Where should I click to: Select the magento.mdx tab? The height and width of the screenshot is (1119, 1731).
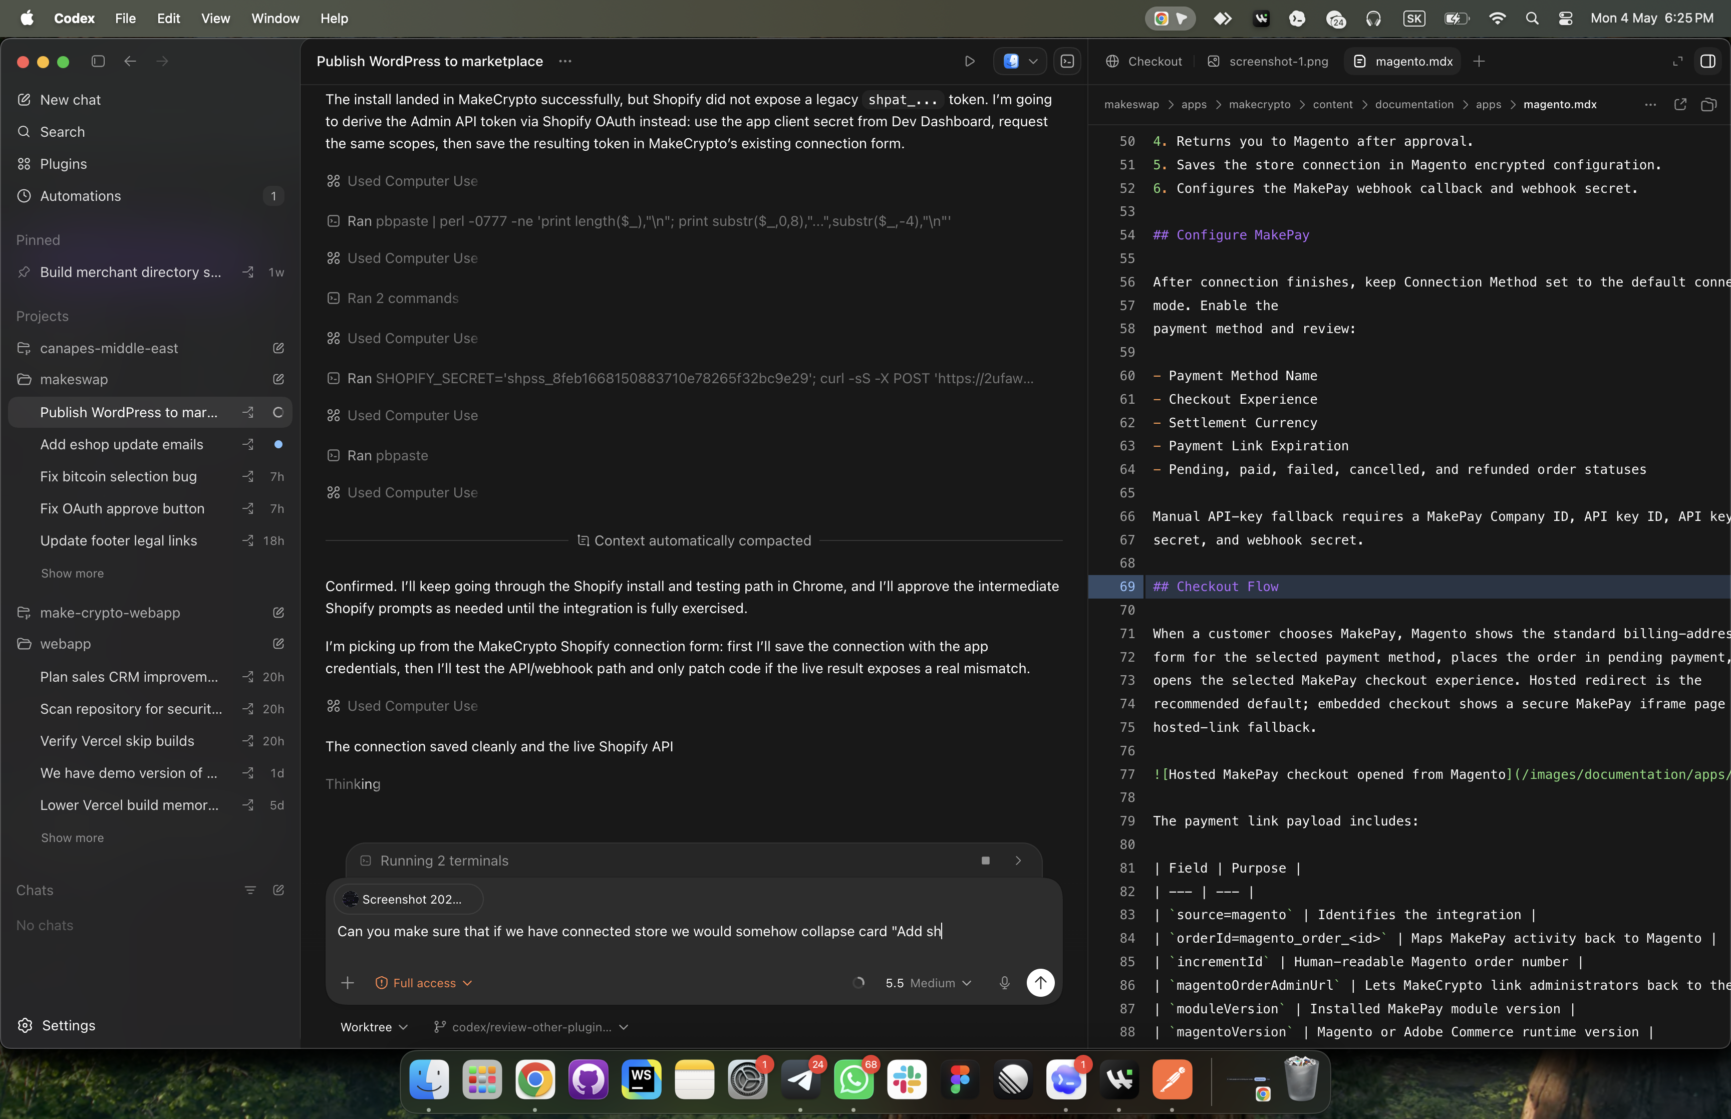[x=1403, y=61]
